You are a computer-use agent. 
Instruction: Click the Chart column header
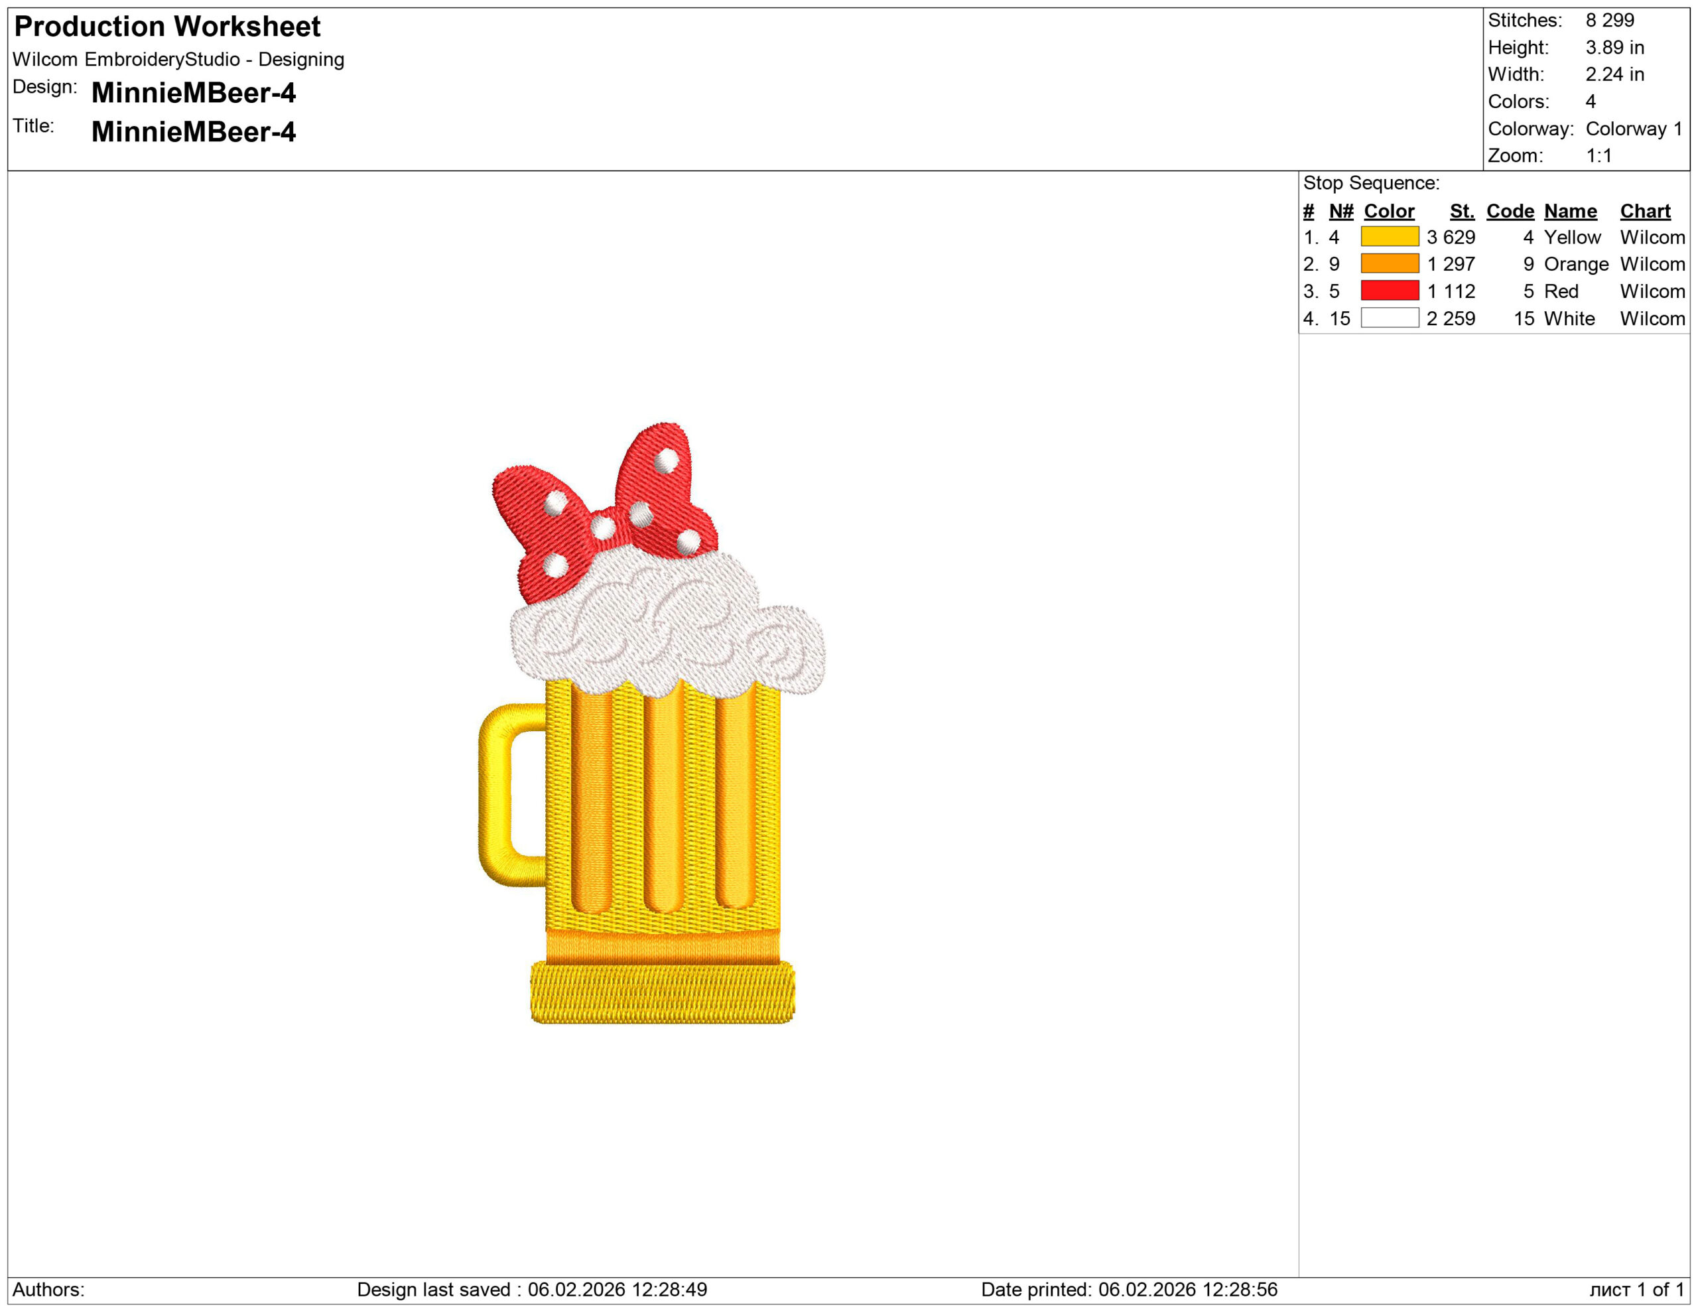click(1644, 212)
